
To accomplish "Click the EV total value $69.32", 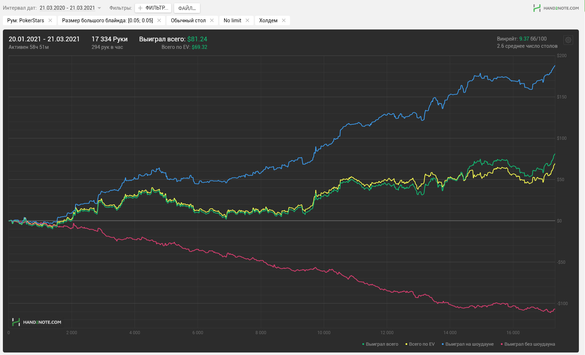I will pos(199,47).
